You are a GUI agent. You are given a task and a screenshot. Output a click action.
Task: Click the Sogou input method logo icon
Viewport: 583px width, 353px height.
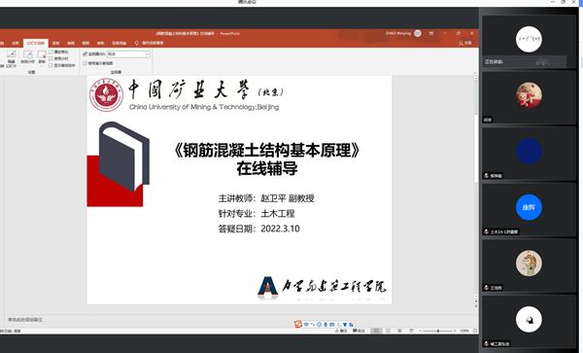[298, 325]
